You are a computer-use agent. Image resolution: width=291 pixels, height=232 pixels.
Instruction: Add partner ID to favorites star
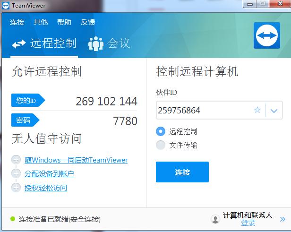(257, 110)
